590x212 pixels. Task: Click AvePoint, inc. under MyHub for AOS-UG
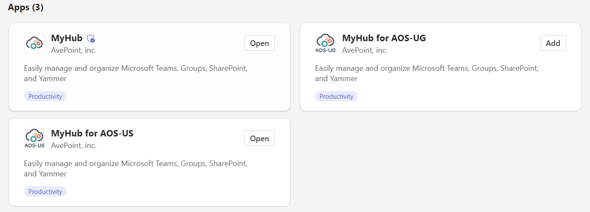point(365,50)
